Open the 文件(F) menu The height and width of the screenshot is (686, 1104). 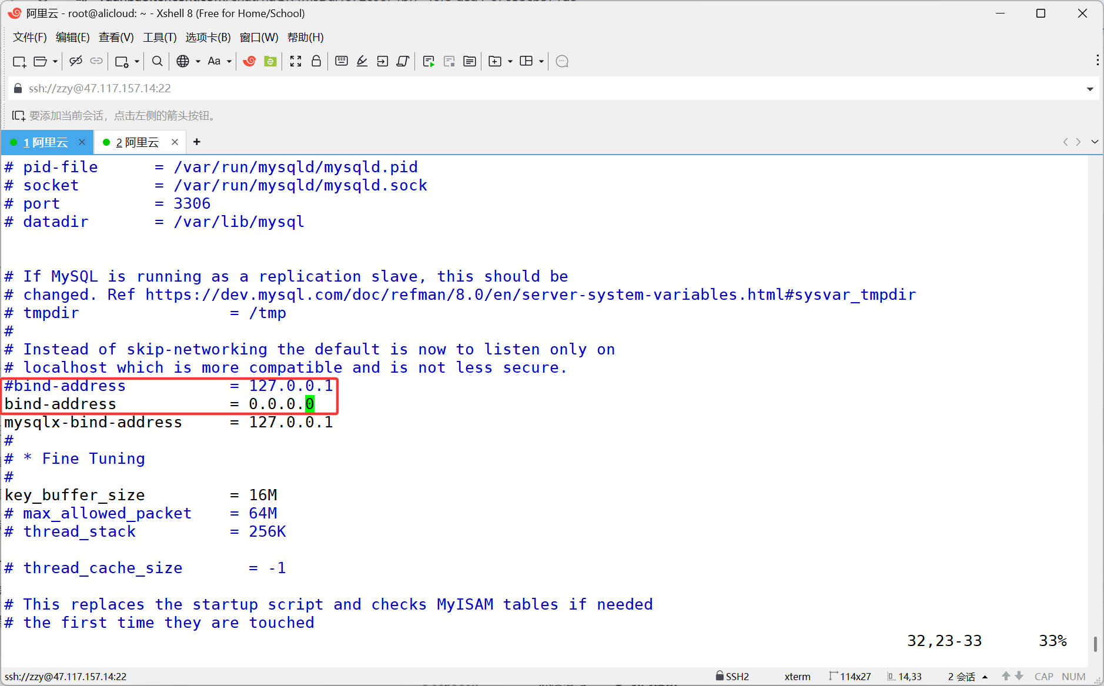tap(29, 37)
